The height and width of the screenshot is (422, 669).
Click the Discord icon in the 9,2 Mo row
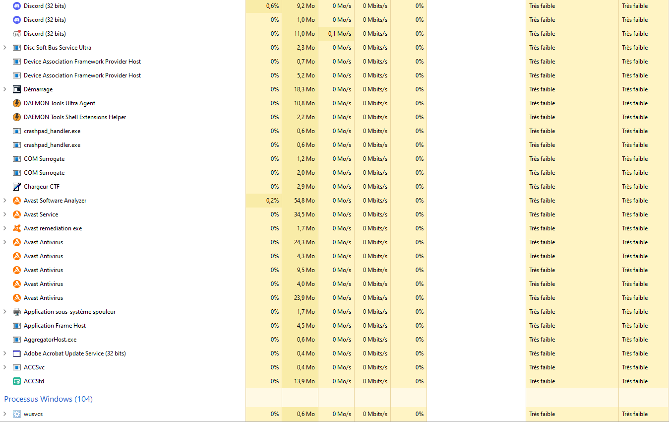tap(17, 6)
